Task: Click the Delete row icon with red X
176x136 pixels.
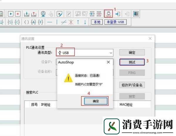Action: pos(99,14)
